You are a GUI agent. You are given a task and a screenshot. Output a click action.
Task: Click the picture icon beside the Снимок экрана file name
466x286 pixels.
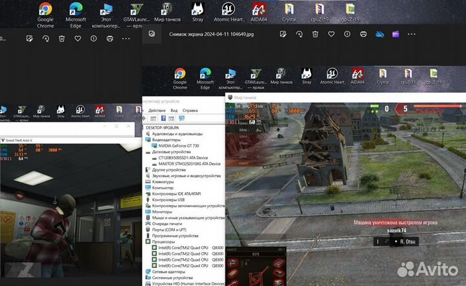(152, 34)
